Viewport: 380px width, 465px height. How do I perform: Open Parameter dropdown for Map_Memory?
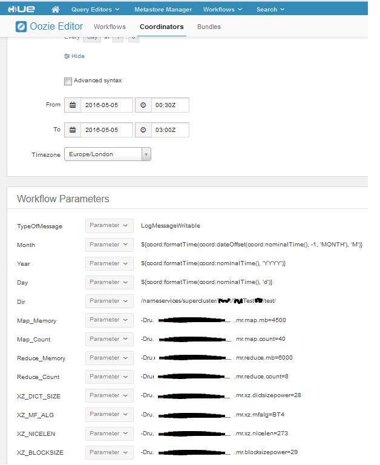point(110,320)
